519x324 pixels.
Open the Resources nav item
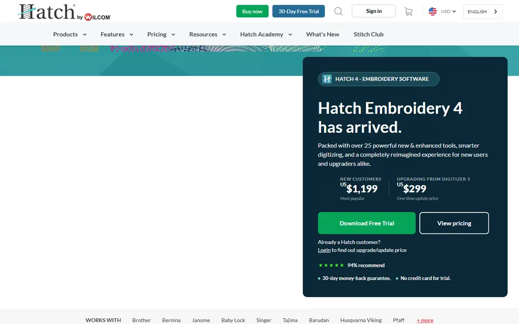click(203, 34)
